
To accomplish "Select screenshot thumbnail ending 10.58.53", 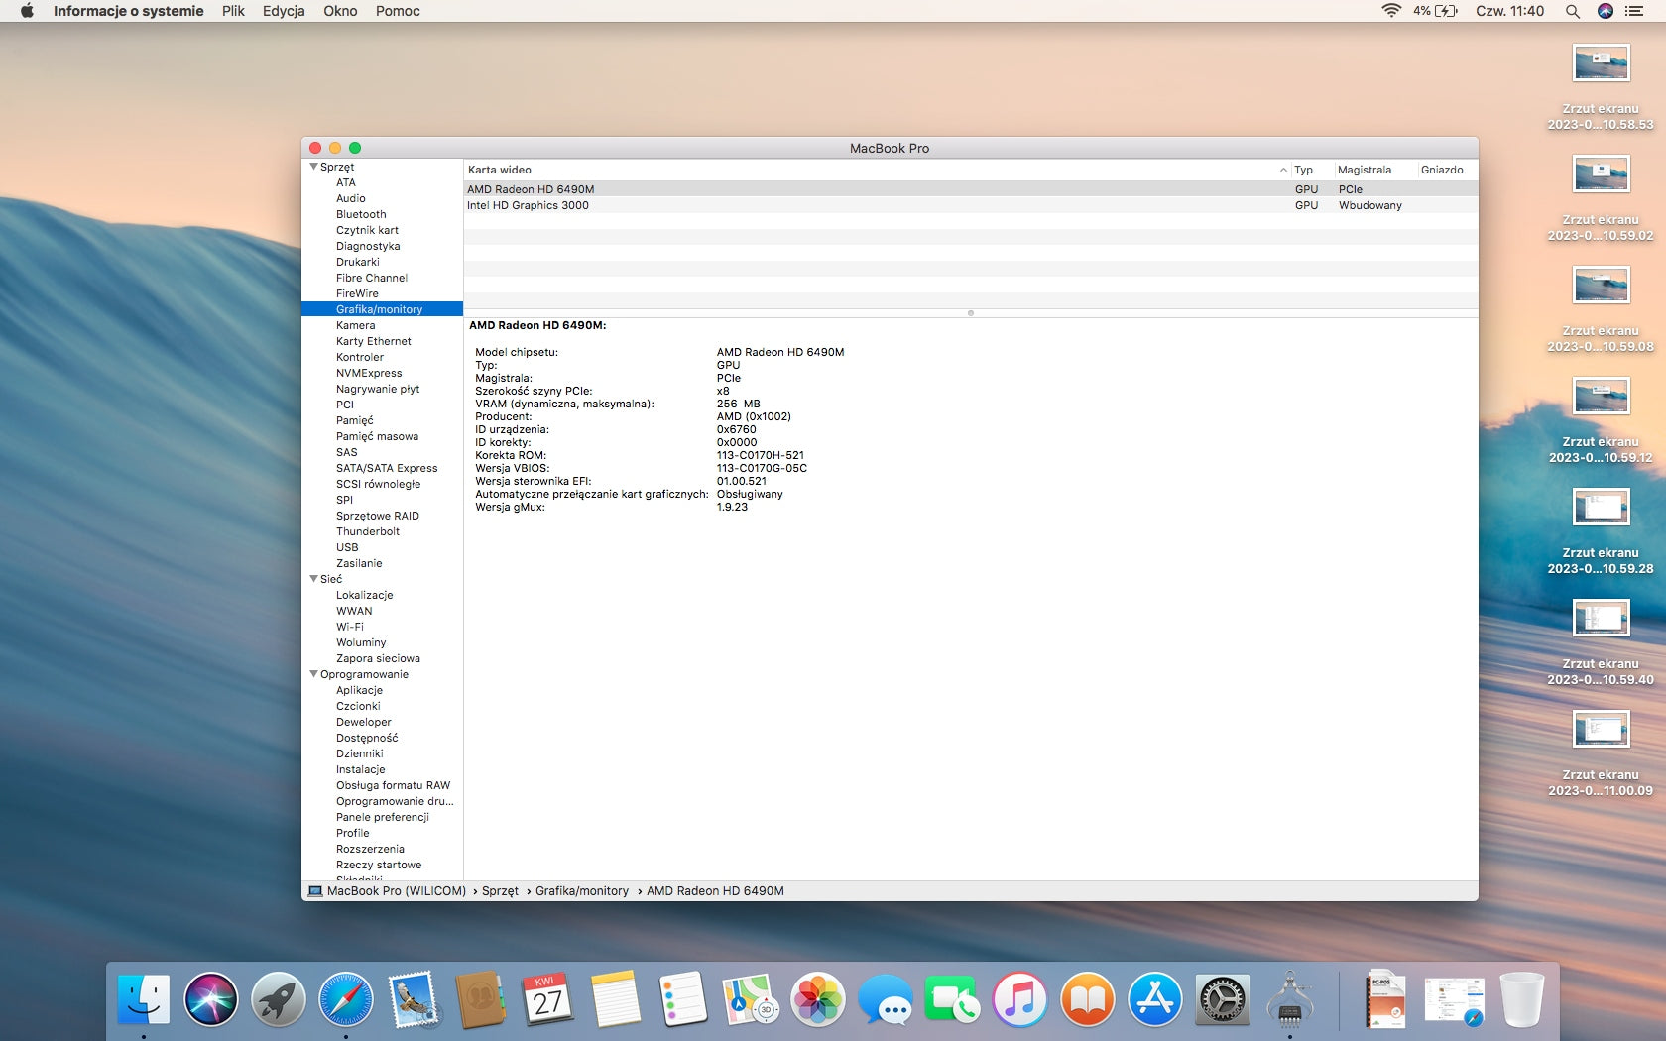I will click(x=1601, y=63).
